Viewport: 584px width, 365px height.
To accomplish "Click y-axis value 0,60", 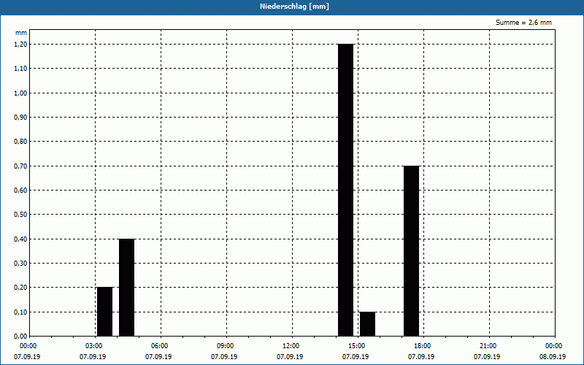I will click(21, 191).
